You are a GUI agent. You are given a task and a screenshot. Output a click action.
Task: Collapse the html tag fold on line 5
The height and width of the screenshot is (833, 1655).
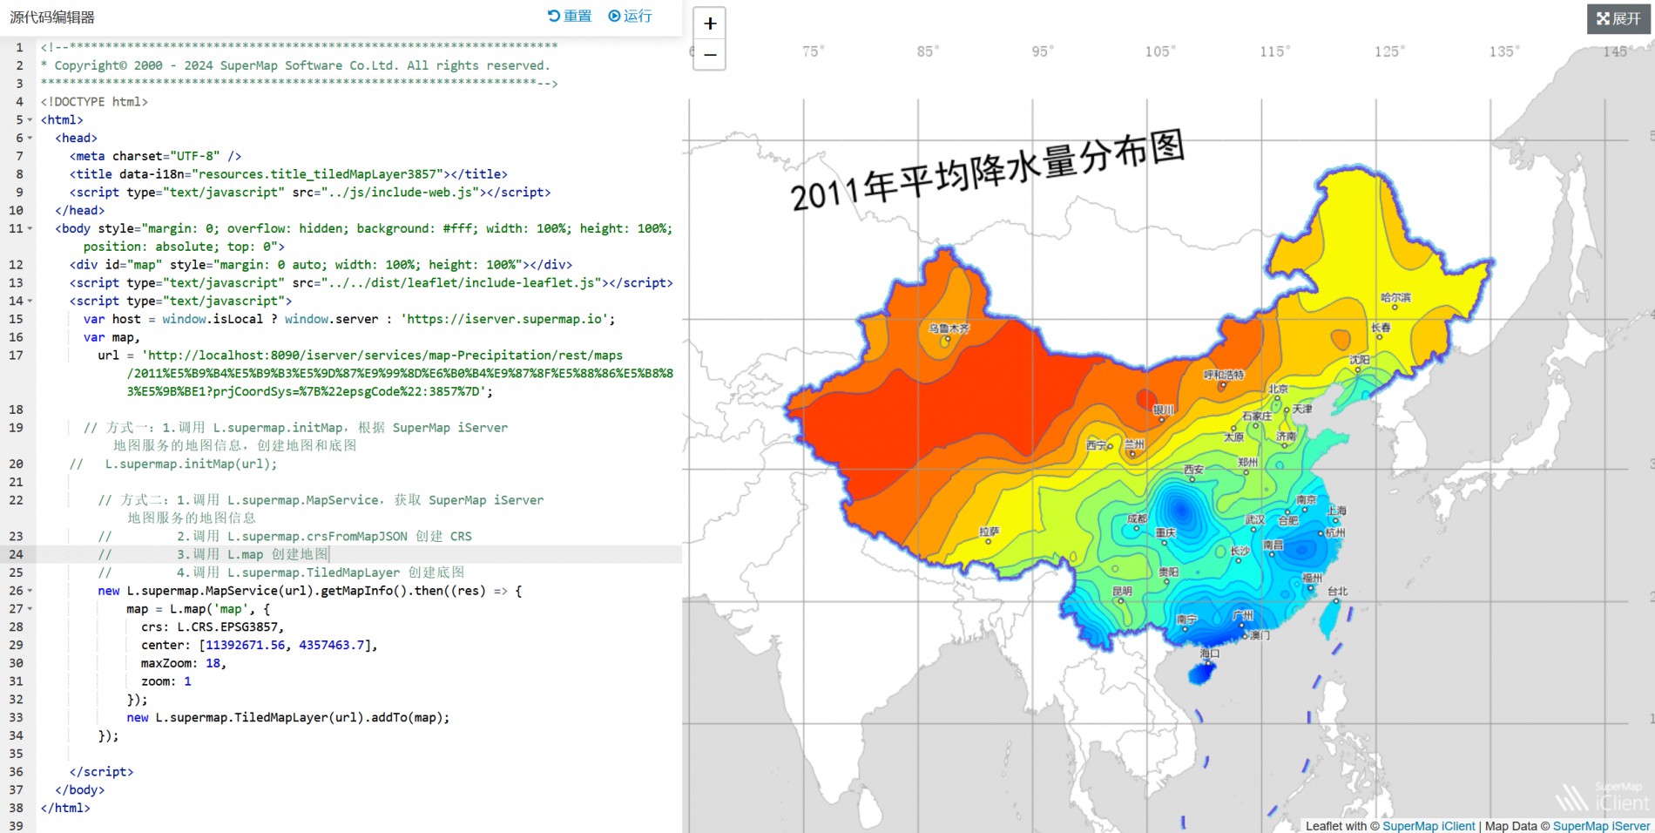click(30, 120)
